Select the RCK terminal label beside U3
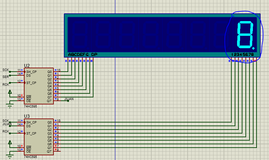269x160 pixels. [6, 131]
